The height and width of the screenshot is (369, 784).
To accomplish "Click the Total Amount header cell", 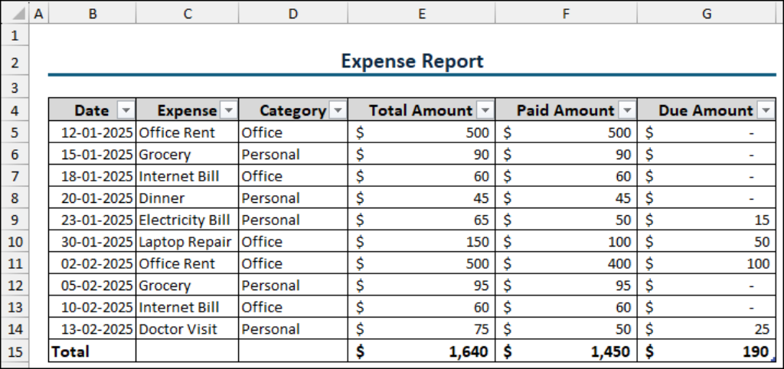I will (422, 109).
